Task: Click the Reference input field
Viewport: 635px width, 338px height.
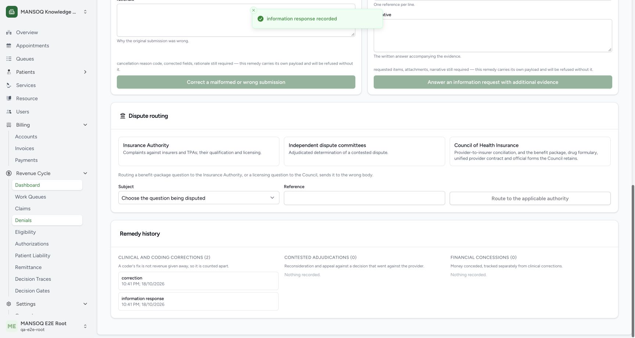Action: pyautogui.click(x=364, y=198)
